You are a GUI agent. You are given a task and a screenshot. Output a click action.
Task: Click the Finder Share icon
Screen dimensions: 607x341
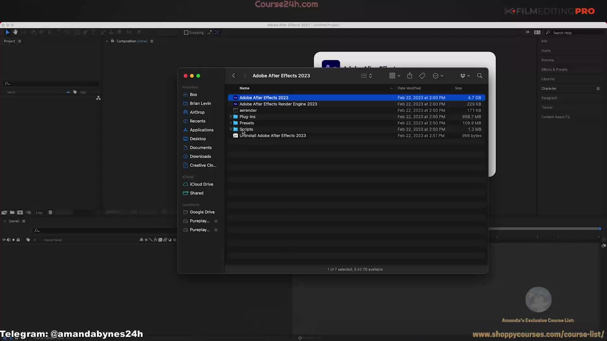pos(410,76)
